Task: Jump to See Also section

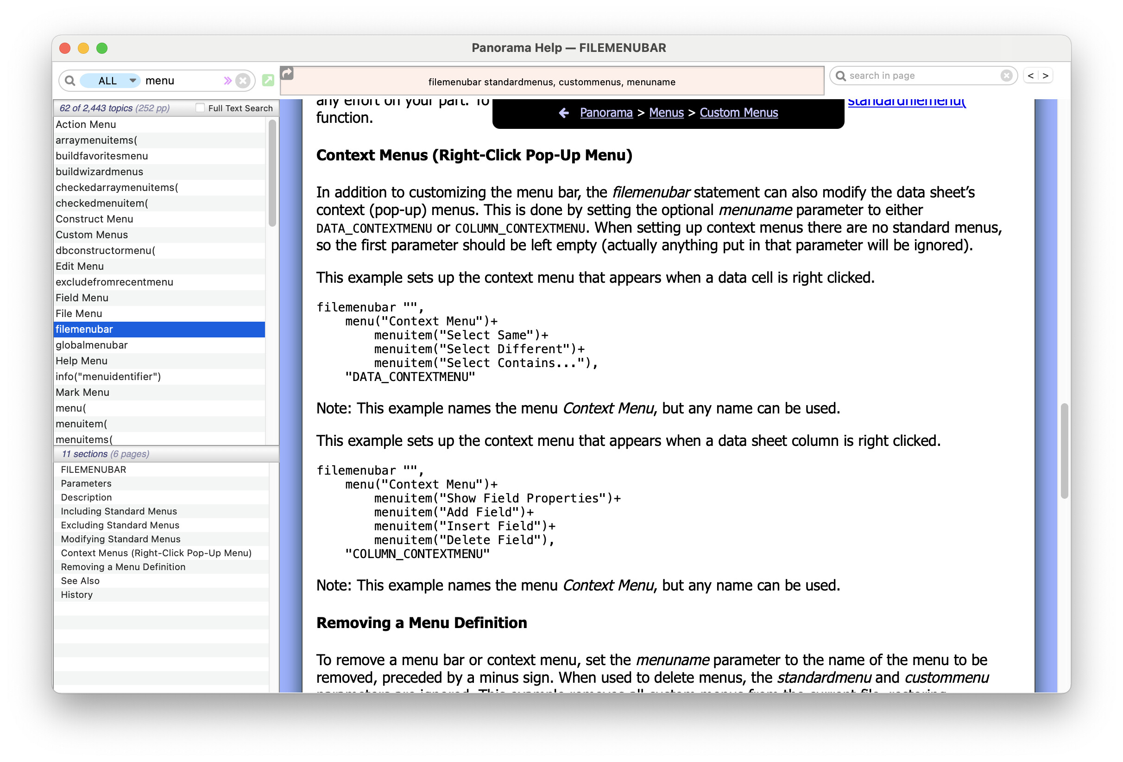Action: (x=161, y=581)
